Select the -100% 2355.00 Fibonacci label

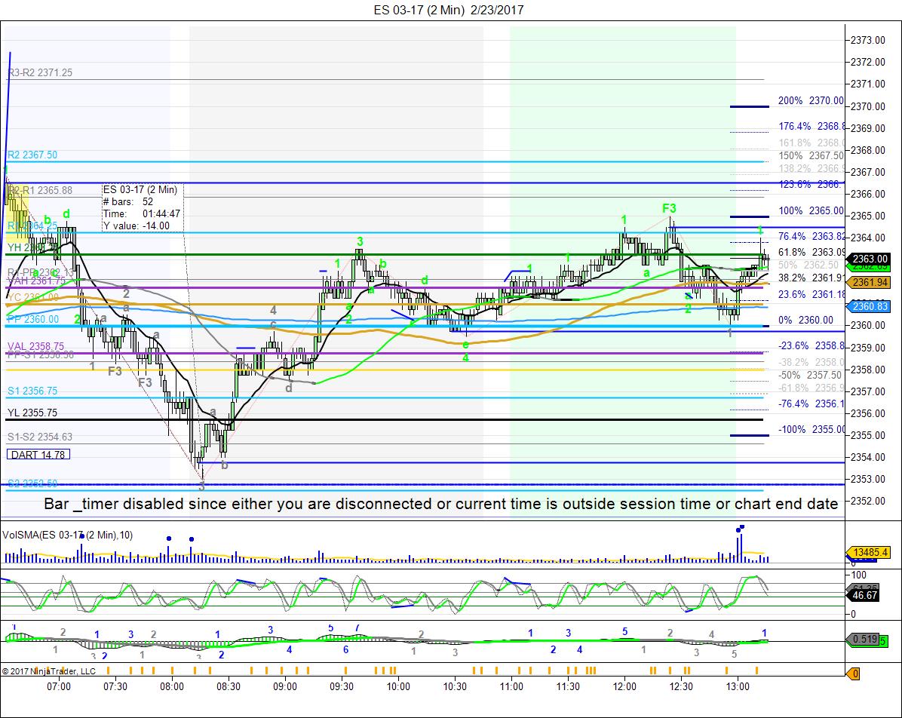pyautogui.click(x=811, y=429)
